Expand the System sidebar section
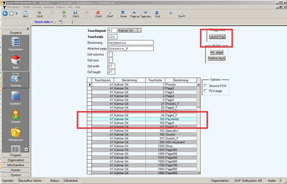Viewport: 287px width, 184px height. coord(16,175)
